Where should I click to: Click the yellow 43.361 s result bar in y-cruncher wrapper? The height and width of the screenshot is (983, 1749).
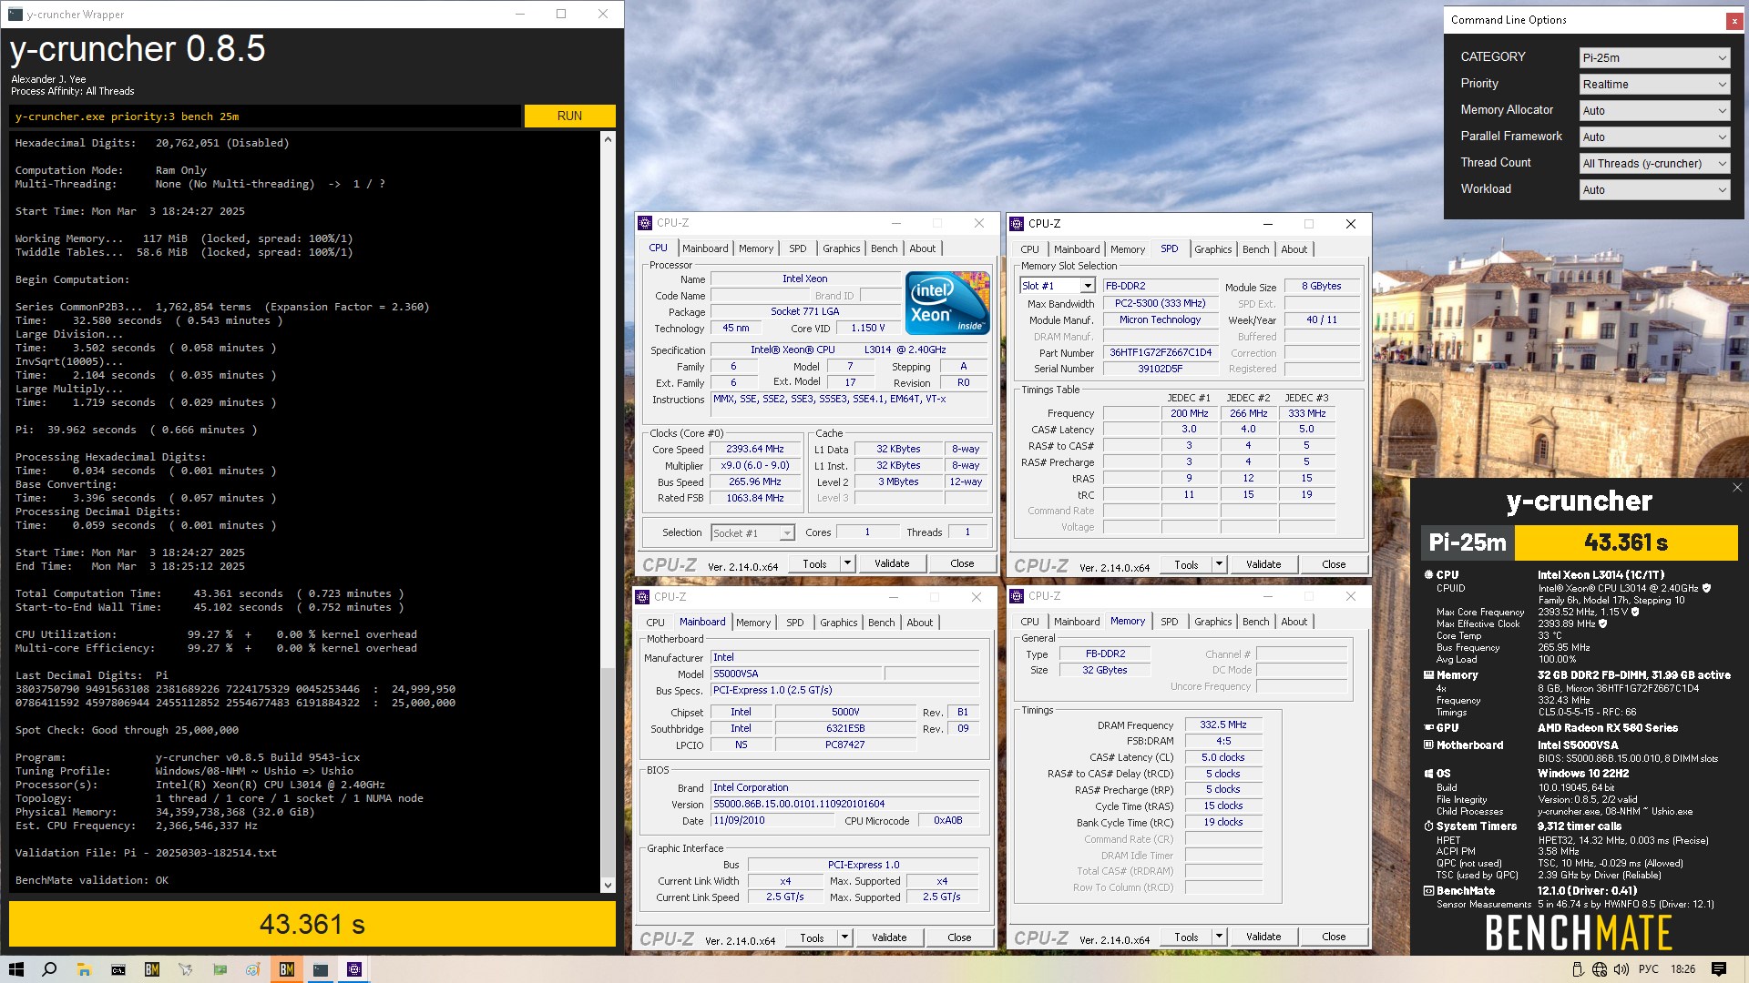312,925
